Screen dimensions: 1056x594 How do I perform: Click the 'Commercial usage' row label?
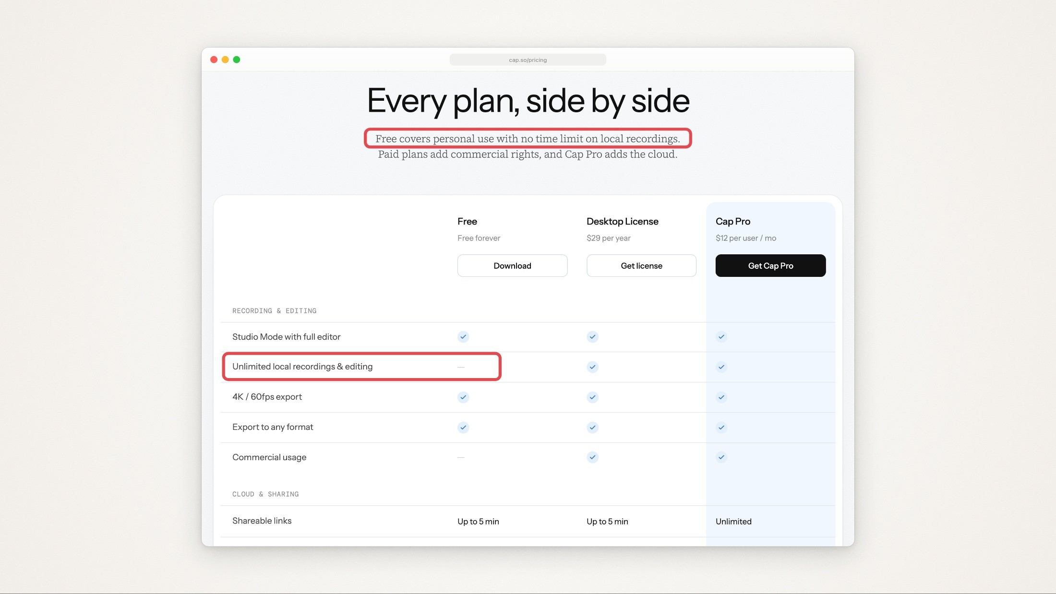coord(269,457)
